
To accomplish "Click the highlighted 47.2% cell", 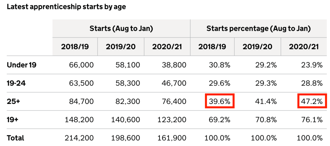I will click(312, 101).
